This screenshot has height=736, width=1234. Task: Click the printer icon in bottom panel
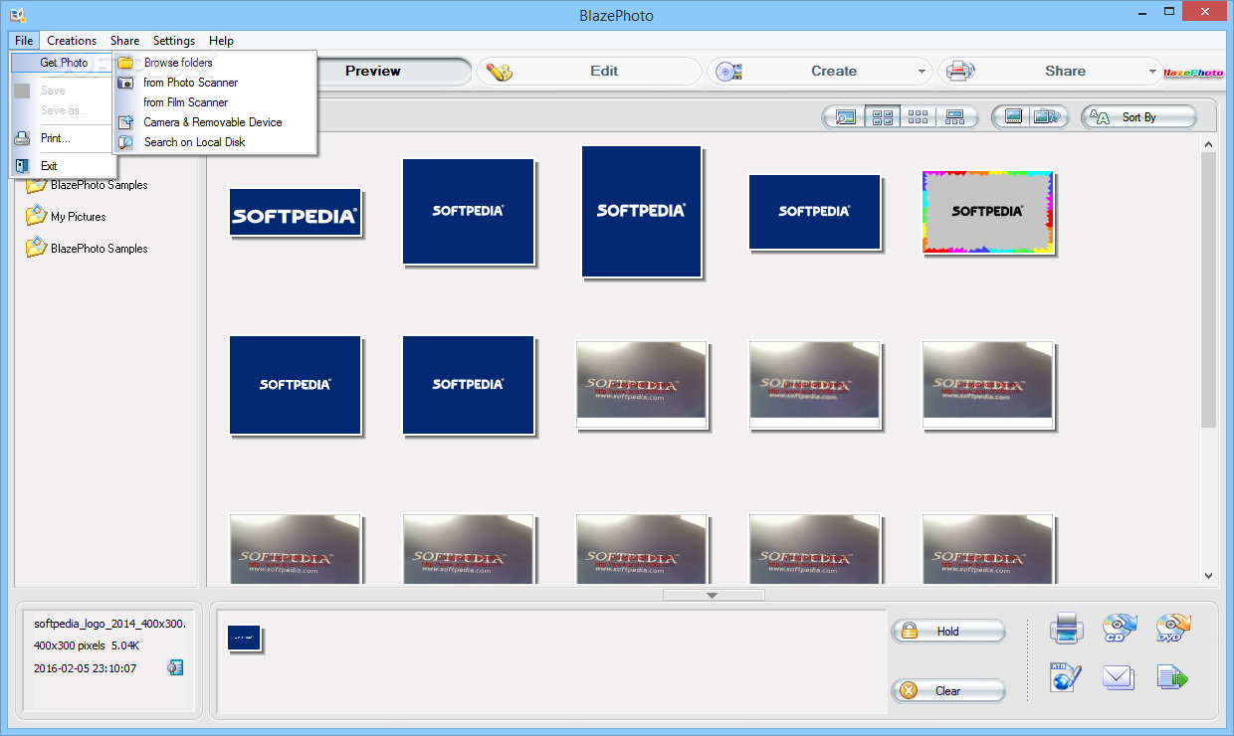point(1066,628)
